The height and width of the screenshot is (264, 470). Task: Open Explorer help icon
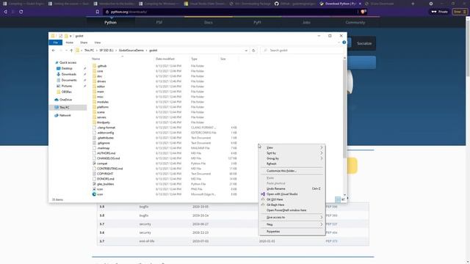pos(344,43)
